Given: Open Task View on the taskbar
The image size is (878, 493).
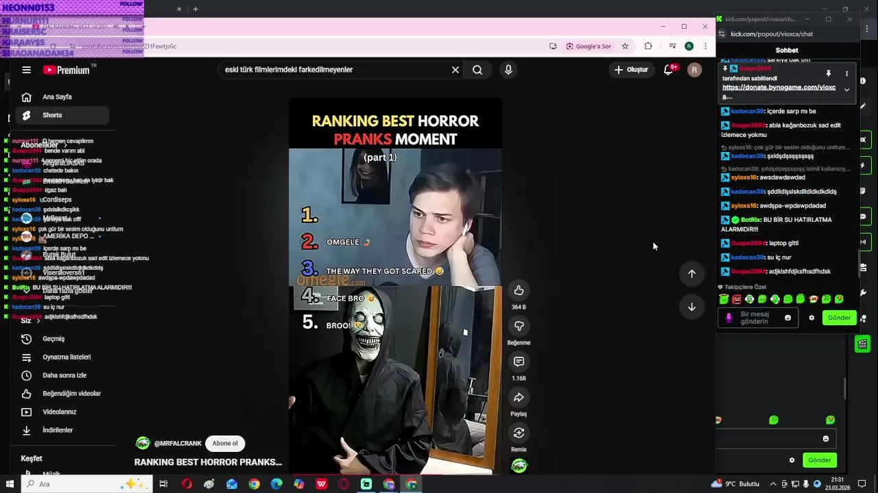Looking at the screenshot, I should pos(163,484).
